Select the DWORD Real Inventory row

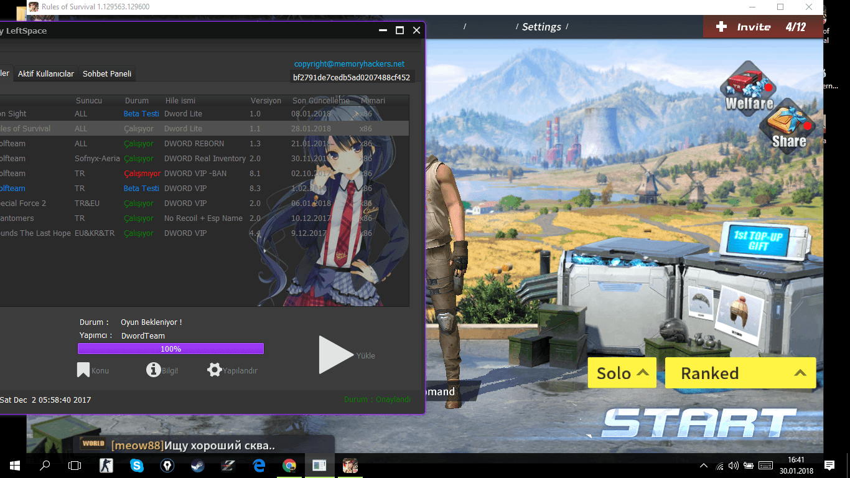coord(204,158)
